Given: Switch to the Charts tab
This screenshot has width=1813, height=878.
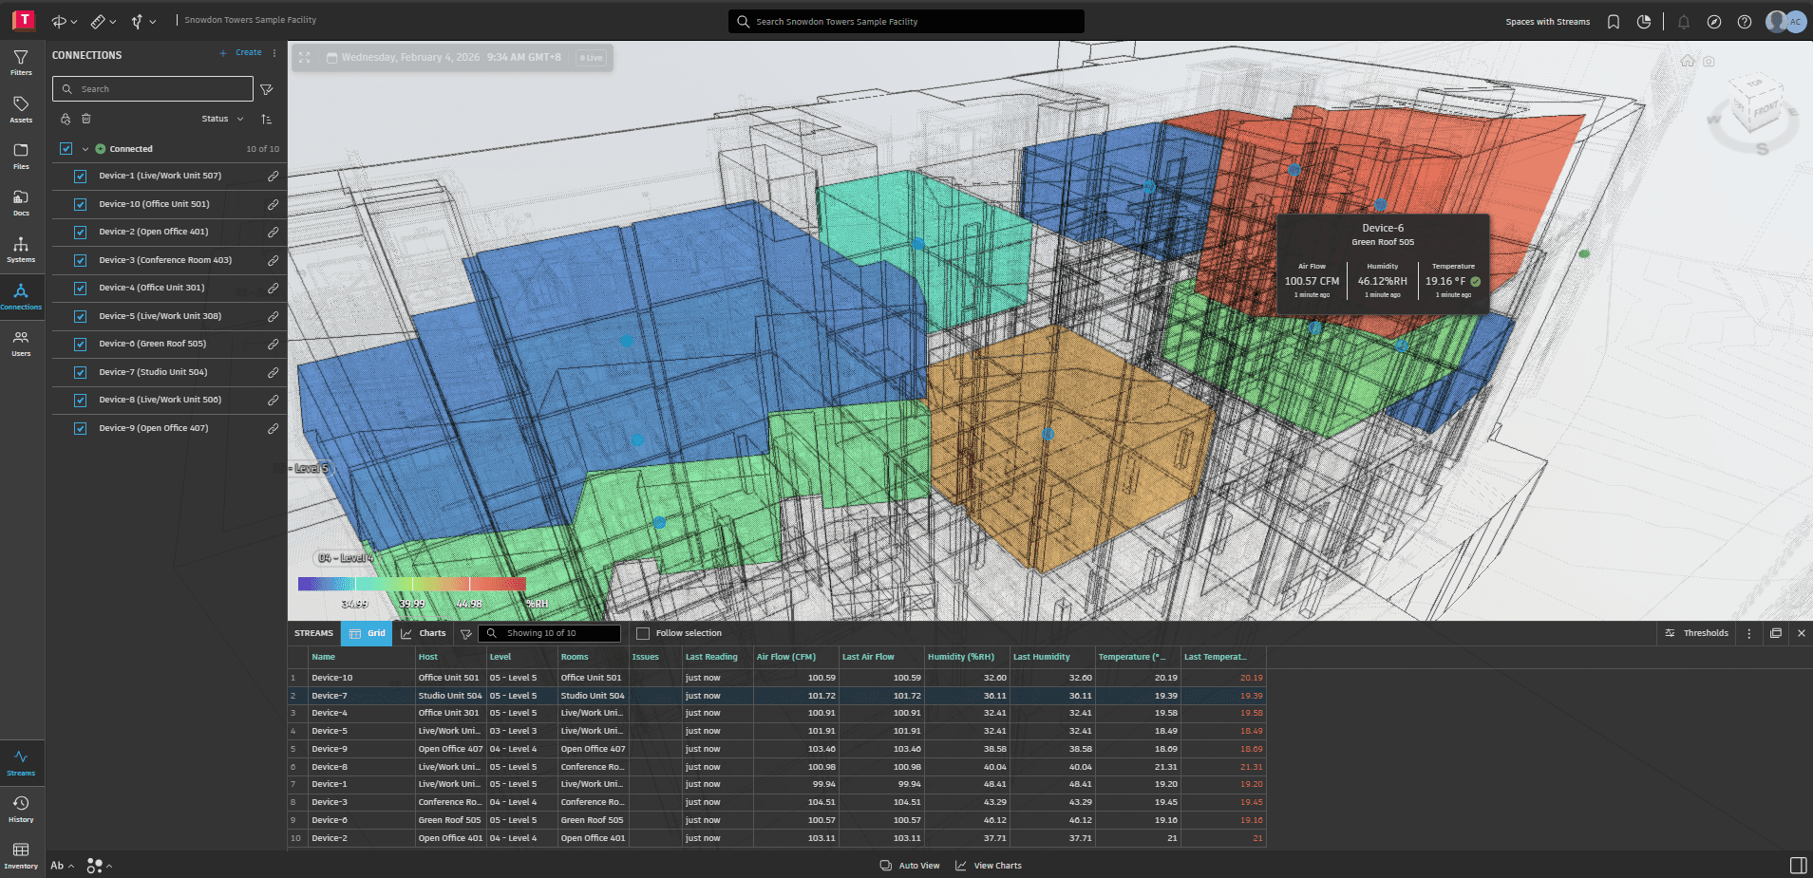Looking at the screenshot, I should [x=429, y=632].
